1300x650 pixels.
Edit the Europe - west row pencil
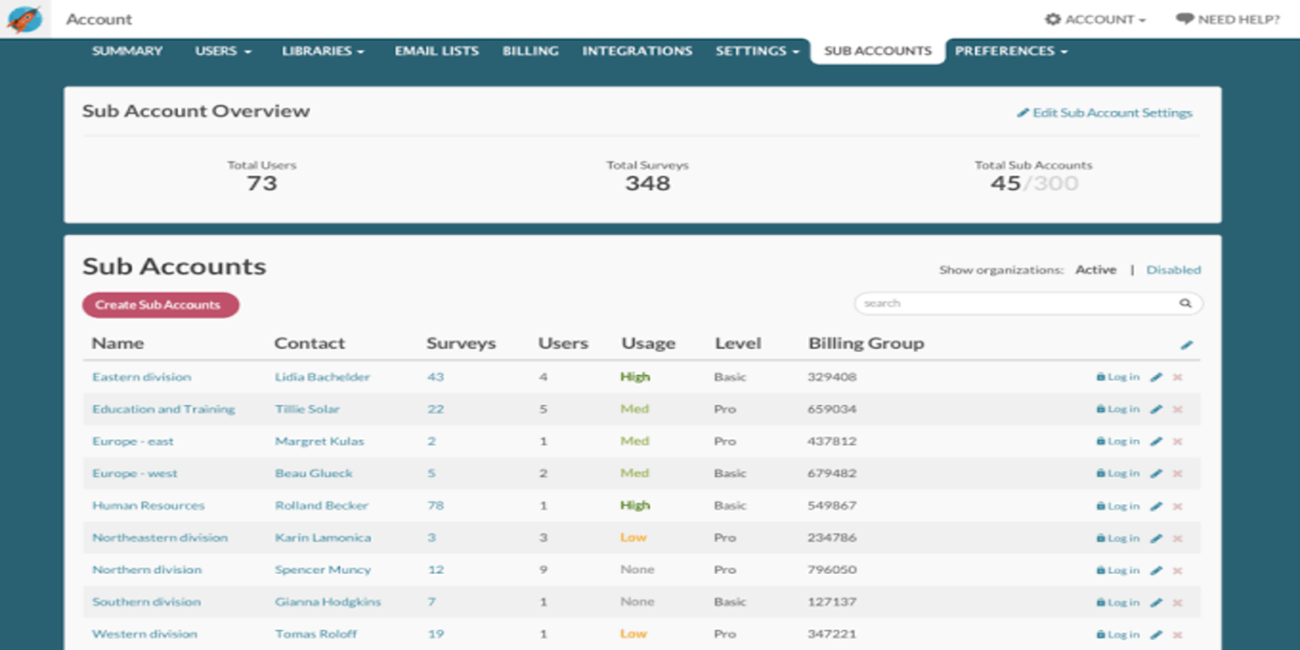(x=1156, y=473)
